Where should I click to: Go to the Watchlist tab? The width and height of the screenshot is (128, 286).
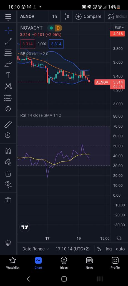coord(13,263)
